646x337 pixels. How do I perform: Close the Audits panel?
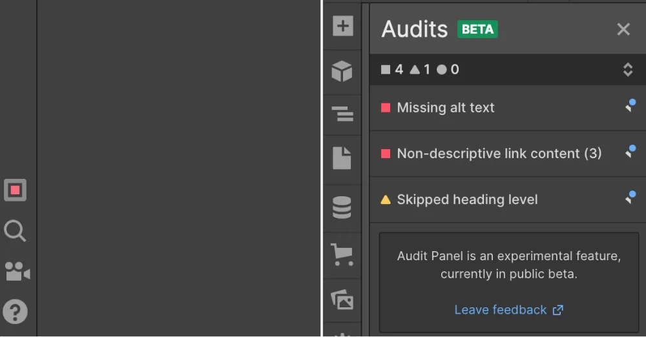click(x=623, y=29)
